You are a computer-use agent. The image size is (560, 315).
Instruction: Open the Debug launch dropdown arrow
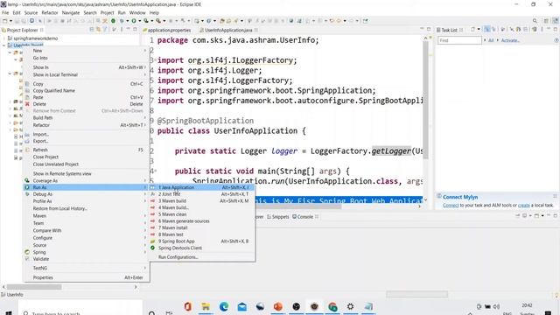pos(127,21)
